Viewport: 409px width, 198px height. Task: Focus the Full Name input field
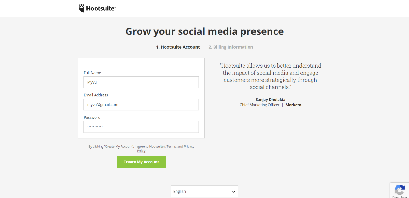point(141,82)
